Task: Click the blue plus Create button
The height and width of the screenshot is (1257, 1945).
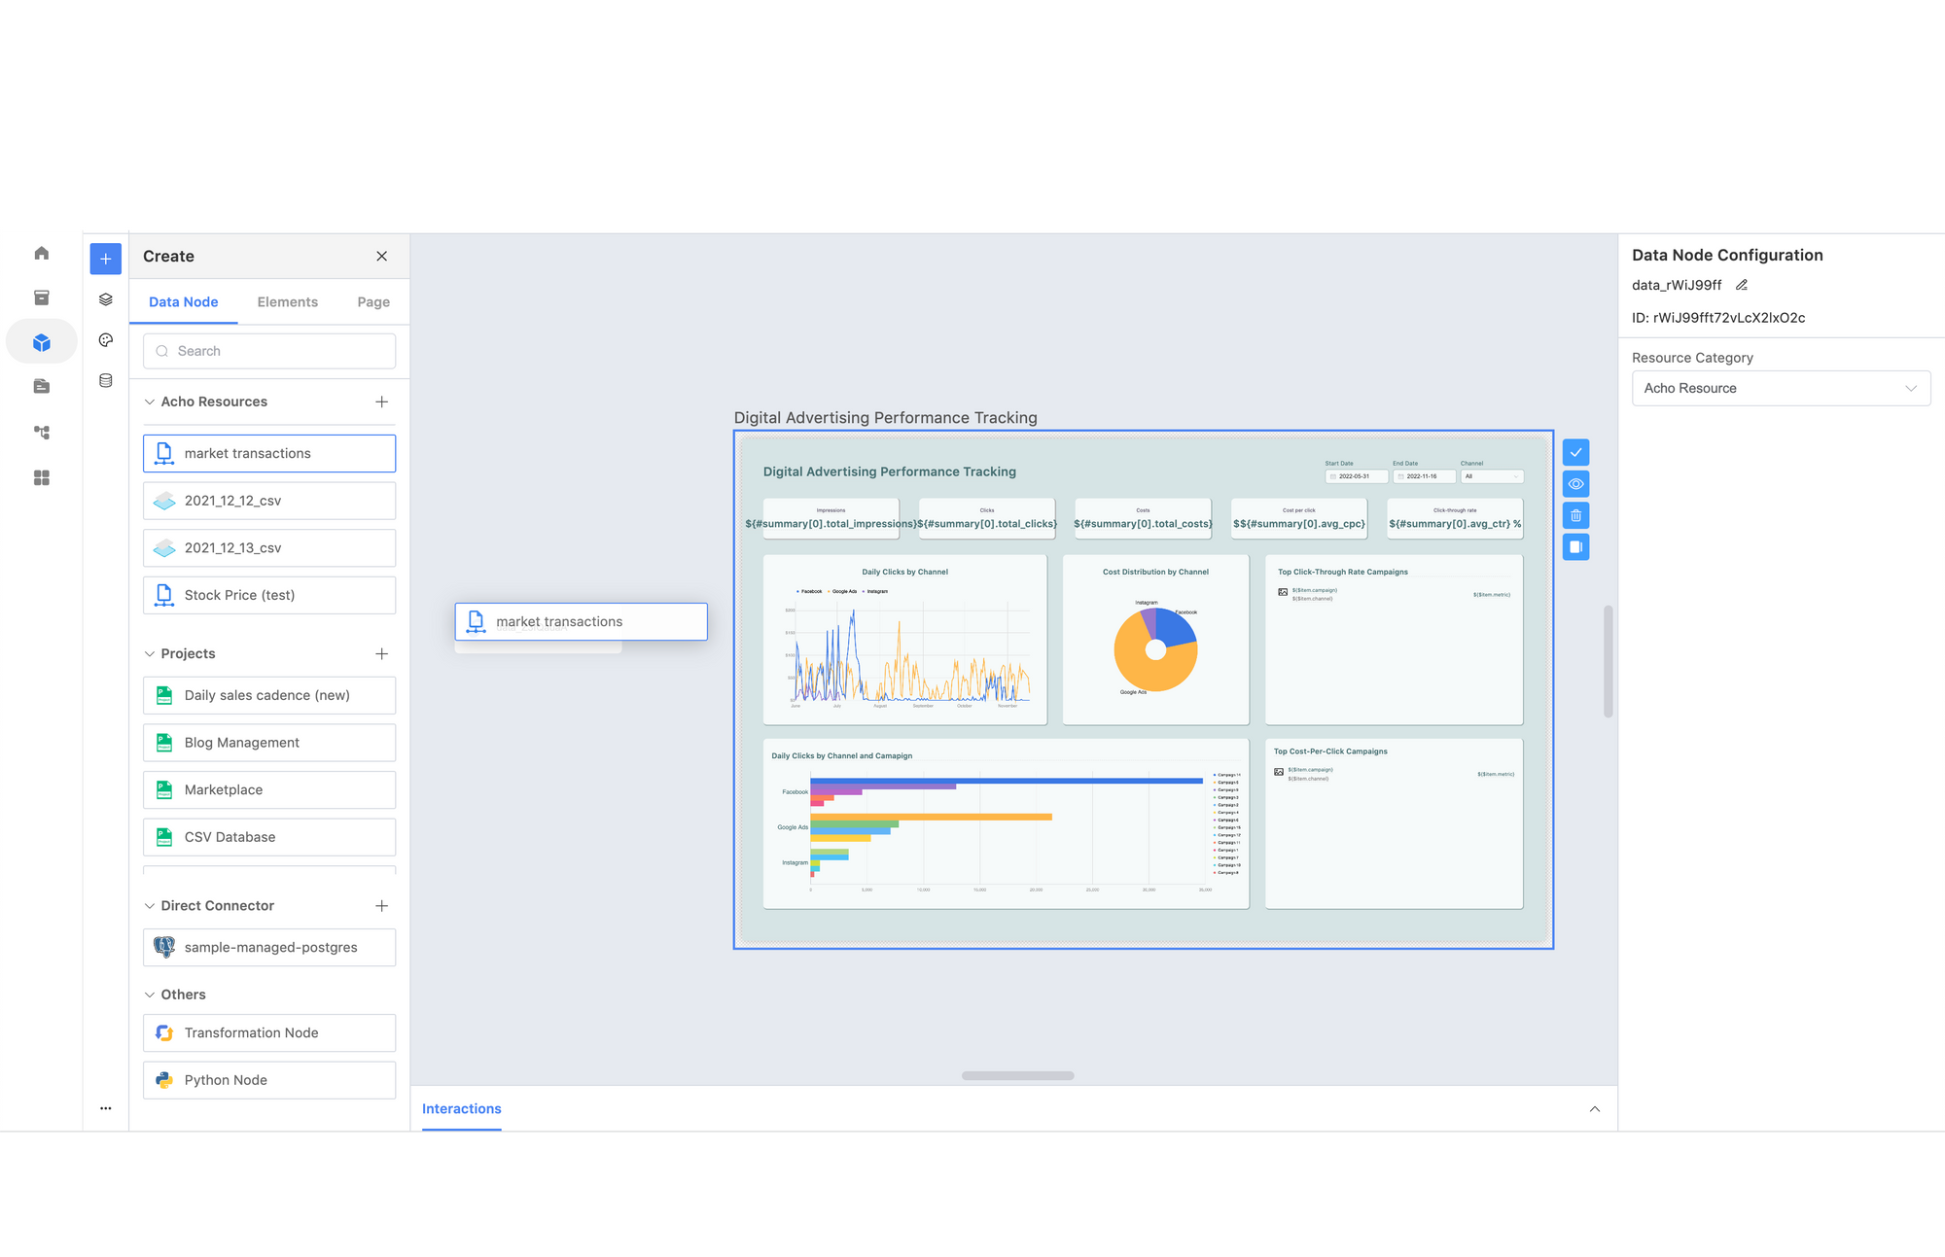Action: pyautogui.click(x=106, y=259)
